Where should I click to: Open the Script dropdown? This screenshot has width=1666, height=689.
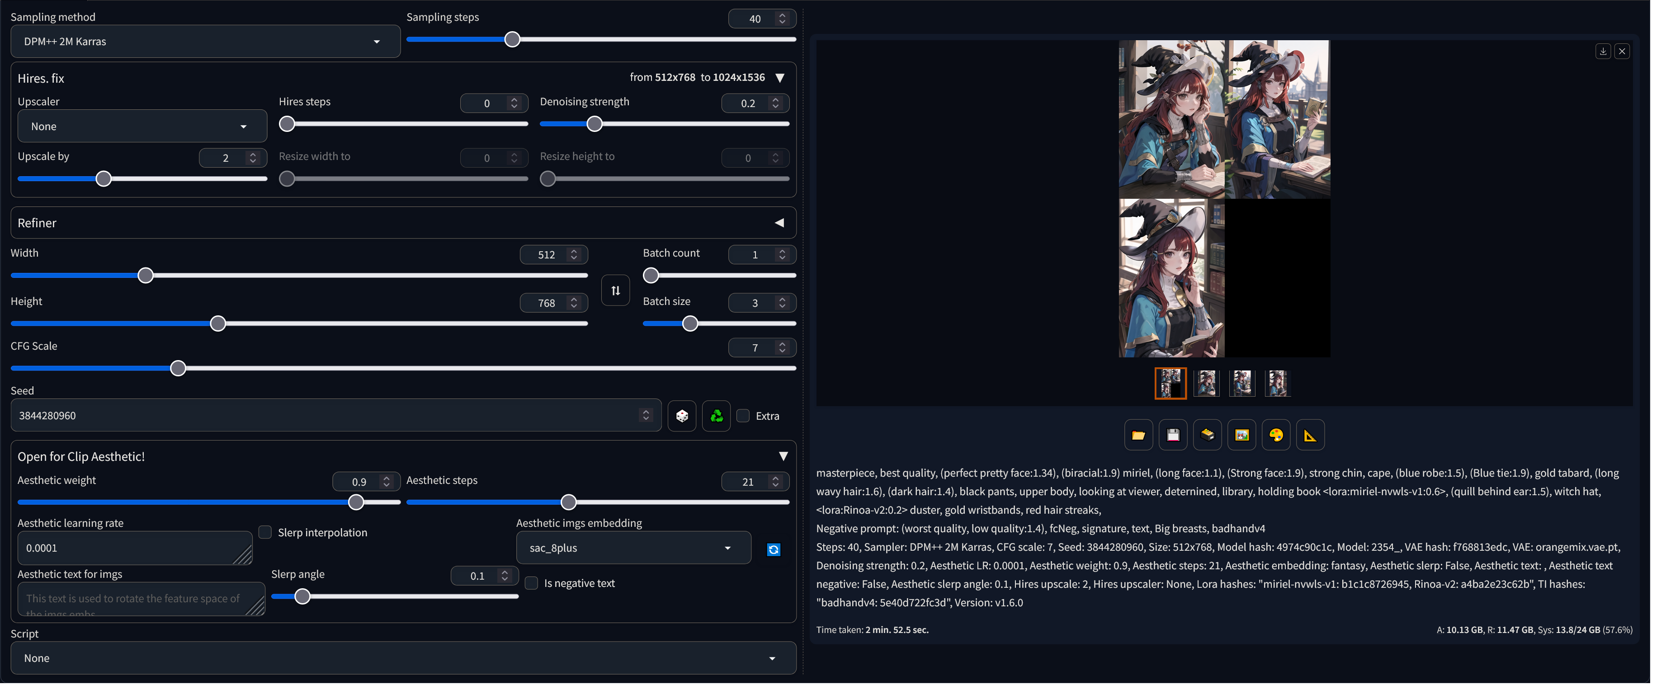tap(772, 658)
